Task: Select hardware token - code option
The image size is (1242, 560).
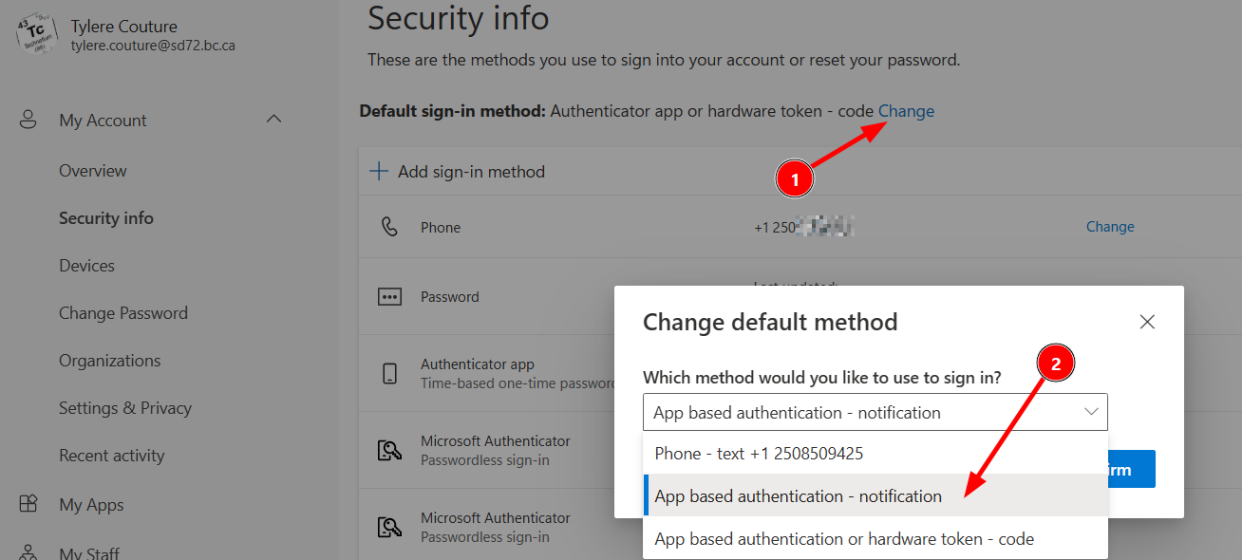Action: click(843, 539)
